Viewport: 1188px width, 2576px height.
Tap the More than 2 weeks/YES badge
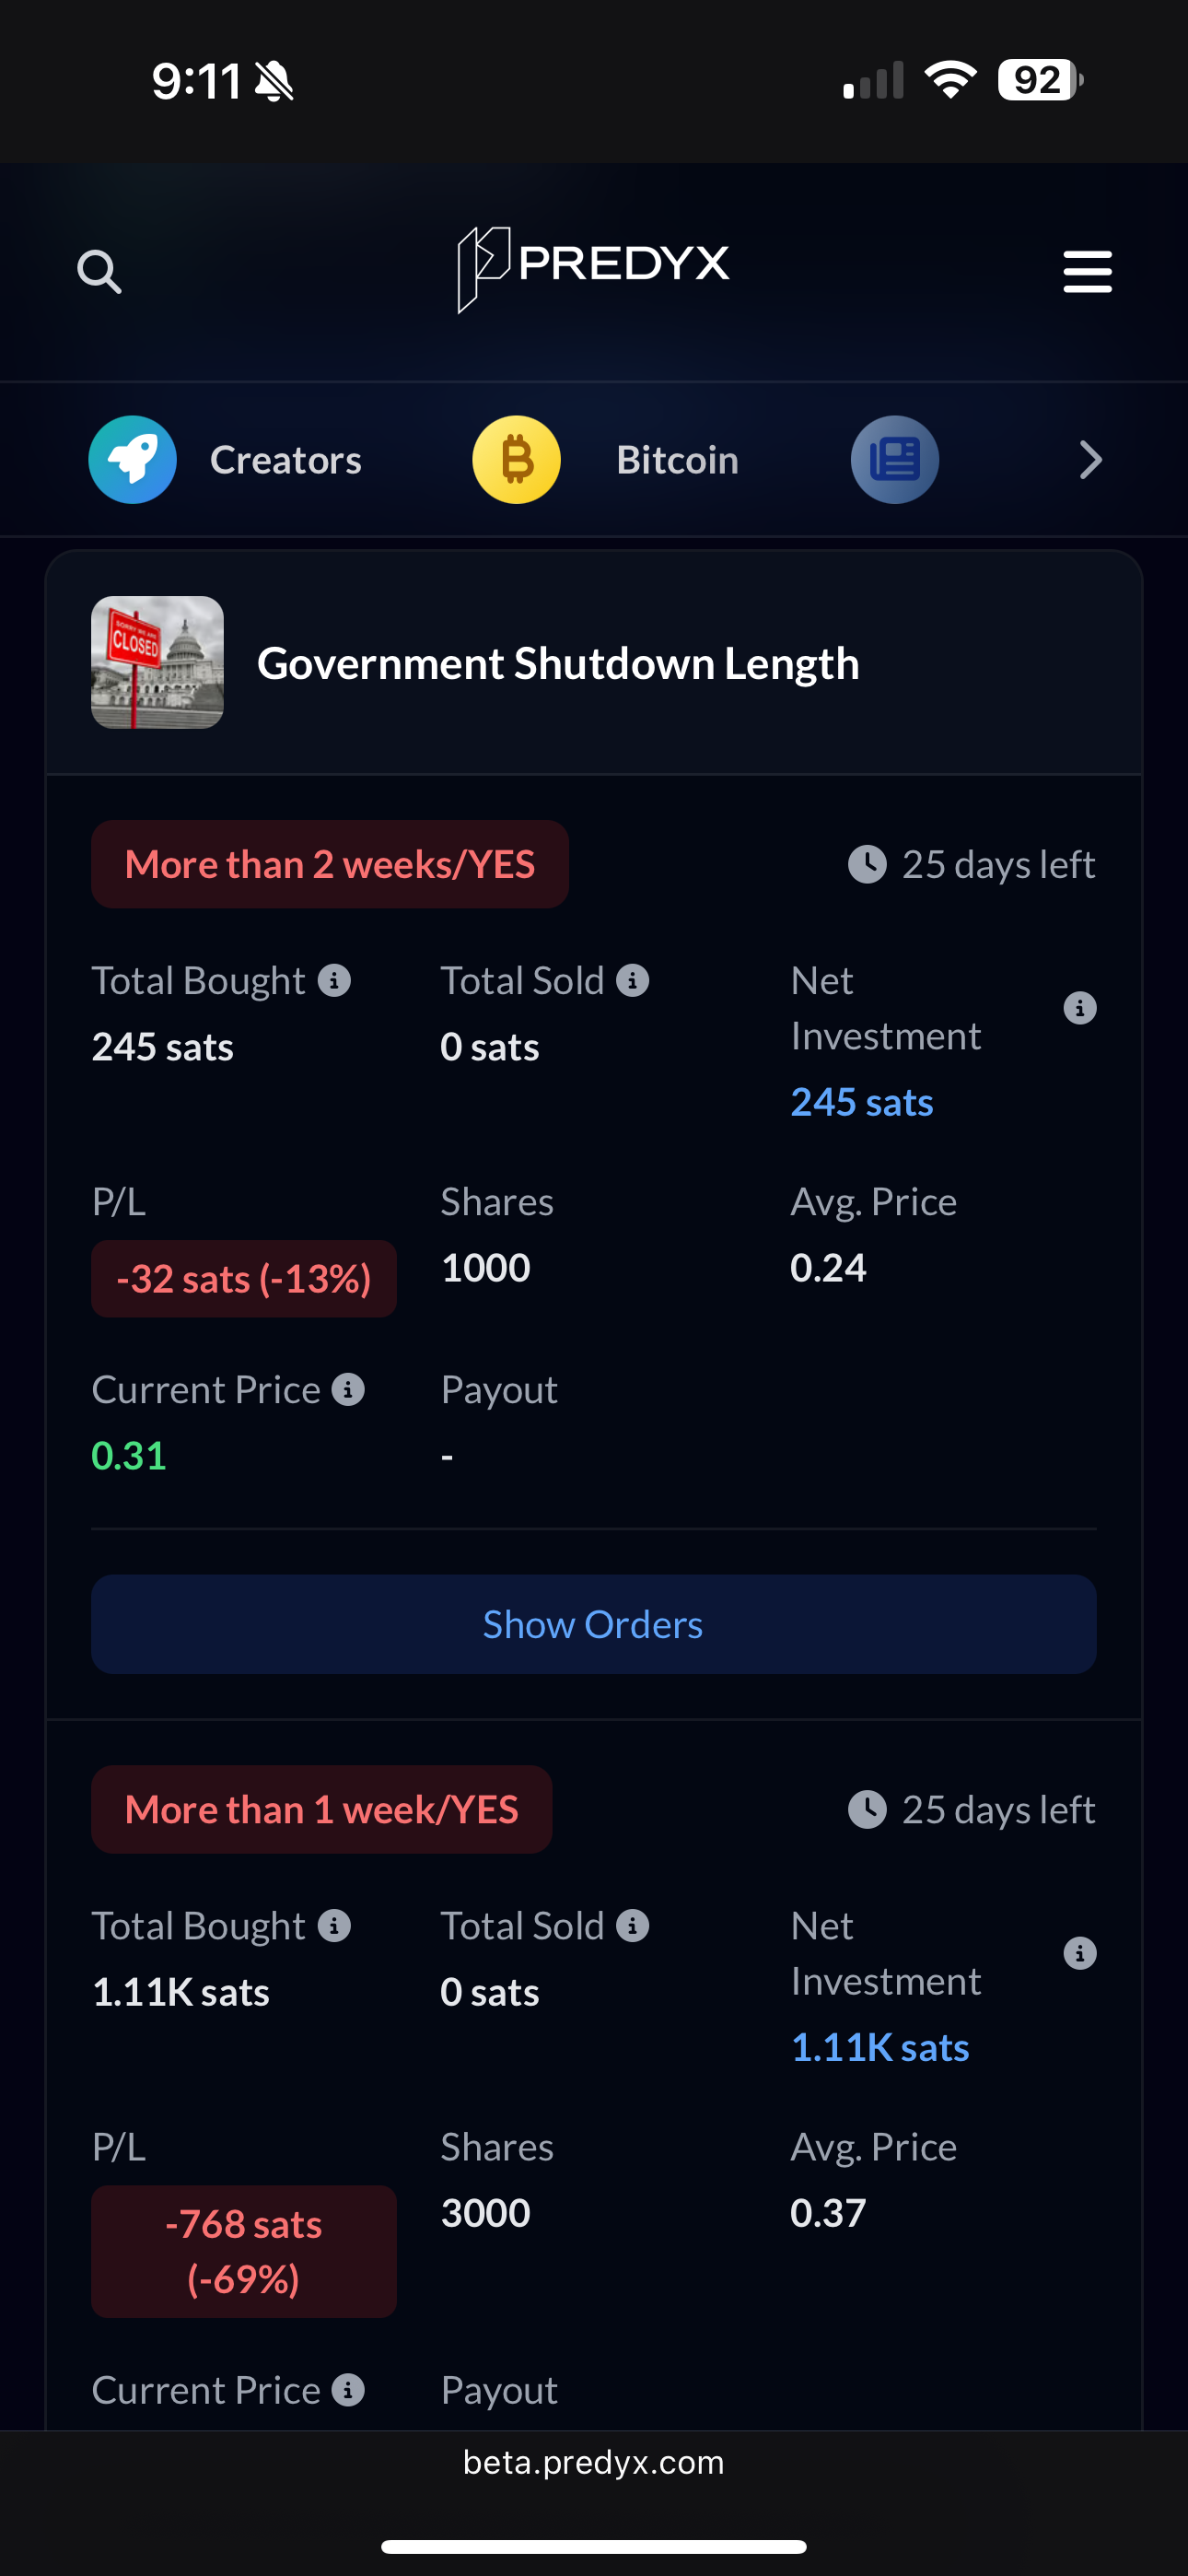pos(330,864)
